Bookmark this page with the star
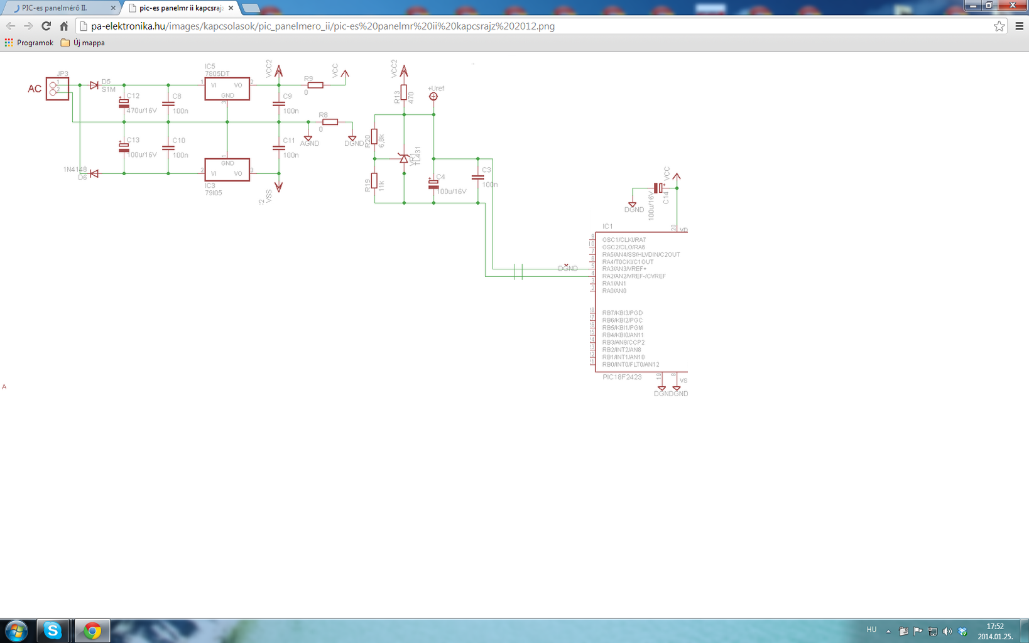Image resolution: width=1029 pixels, height=643 pixels. [999, 26]
